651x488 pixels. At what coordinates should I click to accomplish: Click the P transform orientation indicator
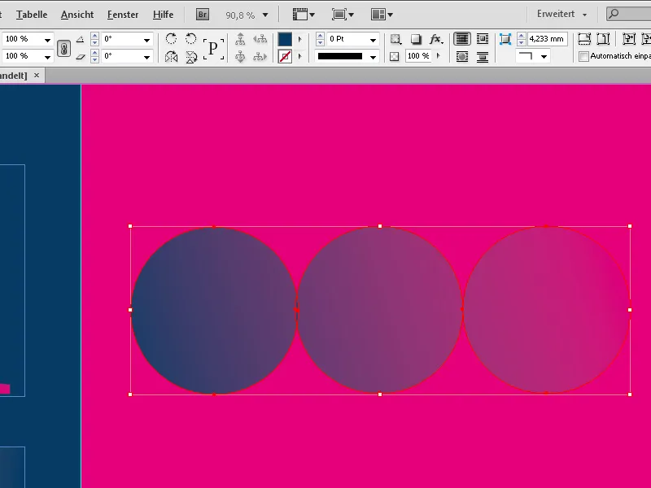pyautogui.click(x=213, y=49)
